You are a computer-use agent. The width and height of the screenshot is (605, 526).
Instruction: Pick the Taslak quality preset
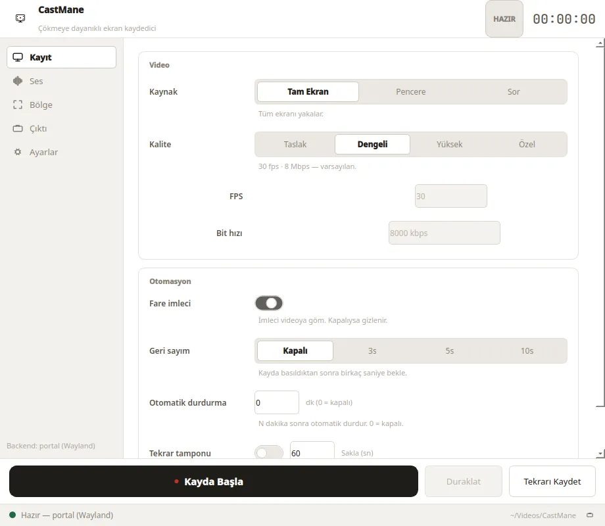(x=295, y=145)
